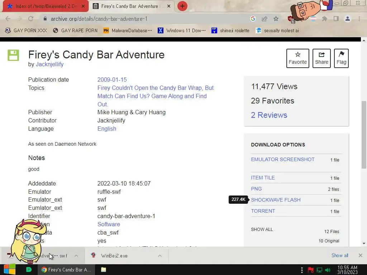Click the Google icon in the address bar
The image size is (367, 275).
coord(253,19)
